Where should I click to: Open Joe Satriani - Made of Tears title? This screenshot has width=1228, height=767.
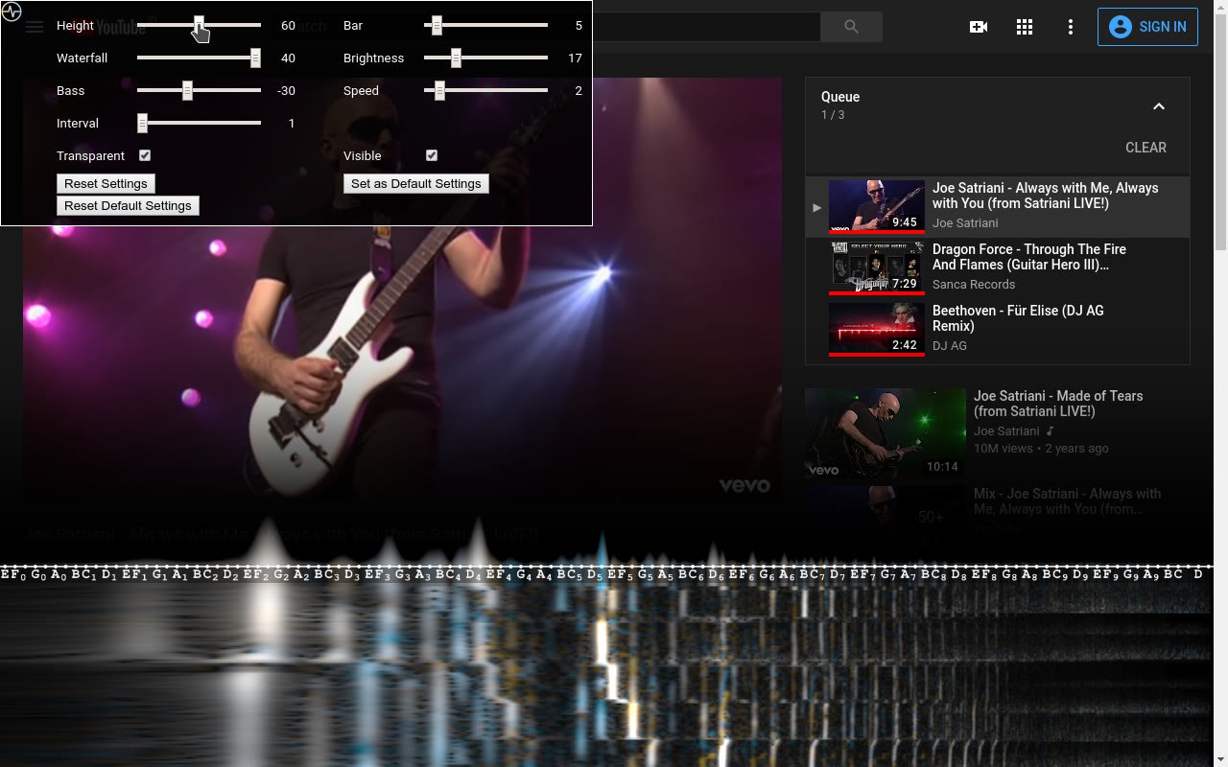[x=1058, y=404]
